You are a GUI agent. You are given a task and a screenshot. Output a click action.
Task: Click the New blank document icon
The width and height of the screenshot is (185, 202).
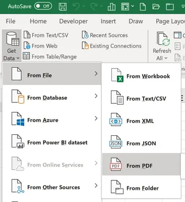tap(143, 7)
